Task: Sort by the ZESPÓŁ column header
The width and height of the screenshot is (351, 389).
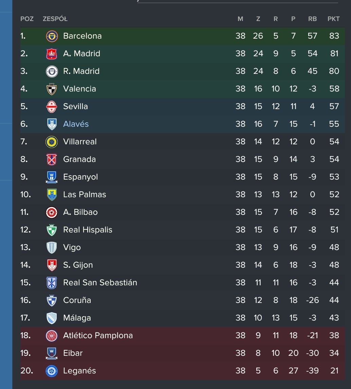Action: coord(55,19)
